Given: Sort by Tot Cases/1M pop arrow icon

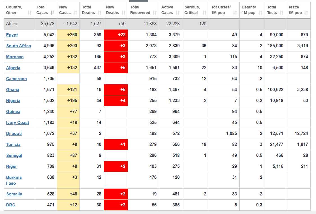Looking at the screenshot, I should [x=235, y=13].
